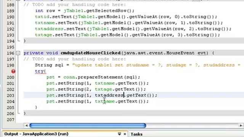Click txtid.setText on line 190
The width and height of the screenshot is (244, 137).
pyautogui.click(x=55, y=17)
